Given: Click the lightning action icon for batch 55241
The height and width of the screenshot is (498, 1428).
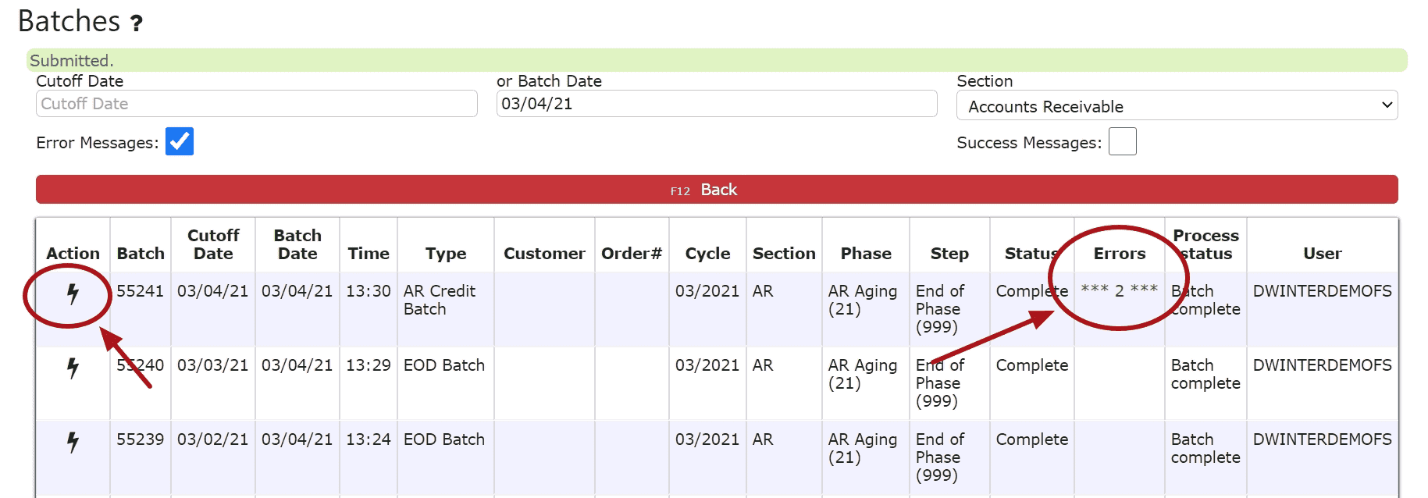Looking at the screenshot, I should (x=73, y=293).
